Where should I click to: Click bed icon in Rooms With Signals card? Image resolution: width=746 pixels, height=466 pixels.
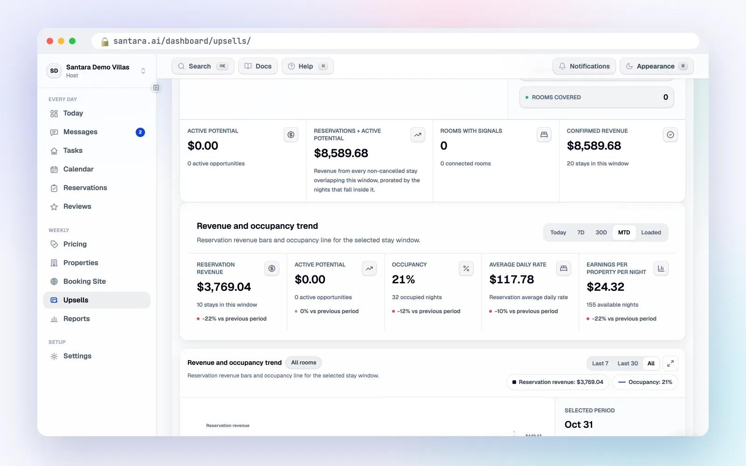pos(544,135)
